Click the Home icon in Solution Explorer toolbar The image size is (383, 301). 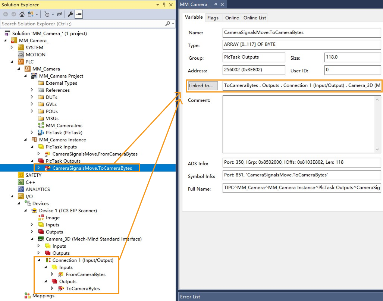tap(22, 14)
